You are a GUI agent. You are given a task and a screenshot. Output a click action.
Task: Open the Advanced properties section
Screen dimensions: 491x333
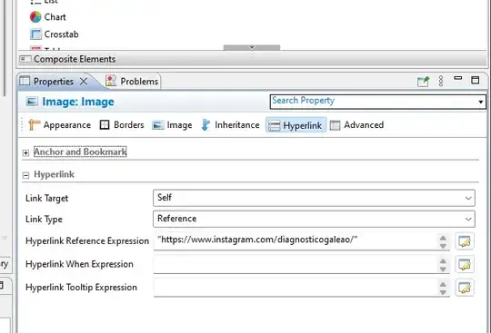[x=356, y=125]
